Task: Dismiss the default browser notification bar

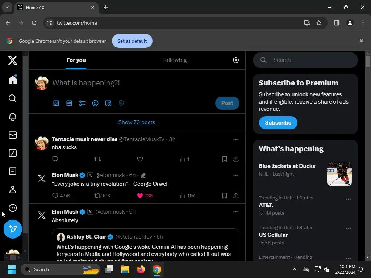Action: click(361, 41)
